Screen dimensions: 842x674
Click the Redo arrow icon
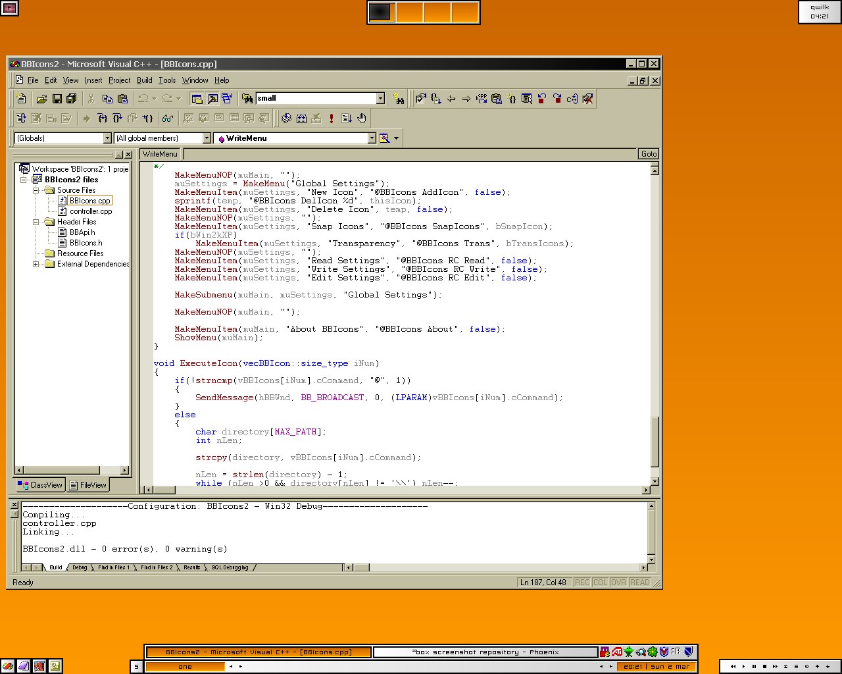(167, 99)
